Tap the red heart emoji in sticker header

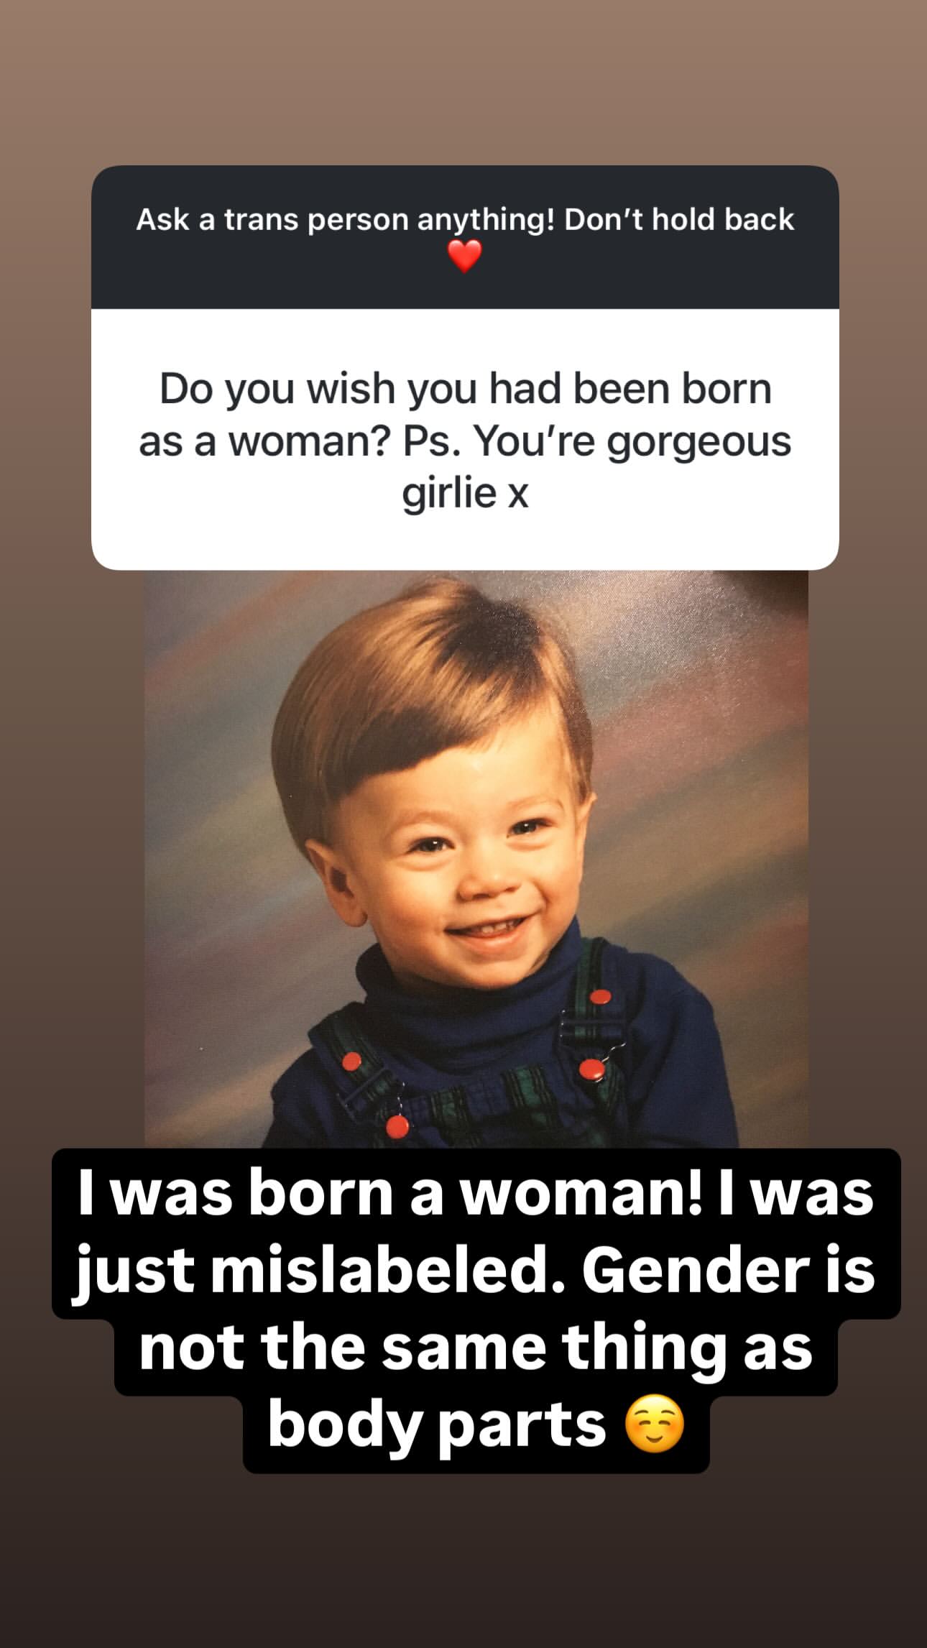click(x=464, y=257)
